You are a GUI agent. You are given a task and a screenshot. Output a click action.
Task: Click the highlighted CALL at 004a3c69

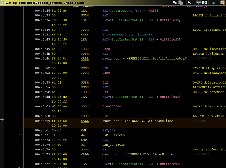pos(85,121)
